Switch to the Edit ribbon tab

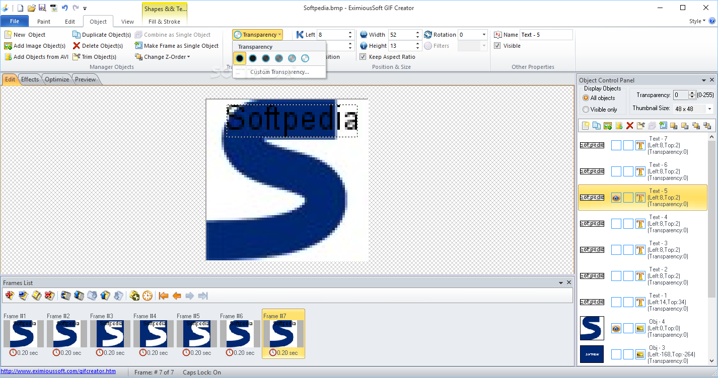[70, 22]
